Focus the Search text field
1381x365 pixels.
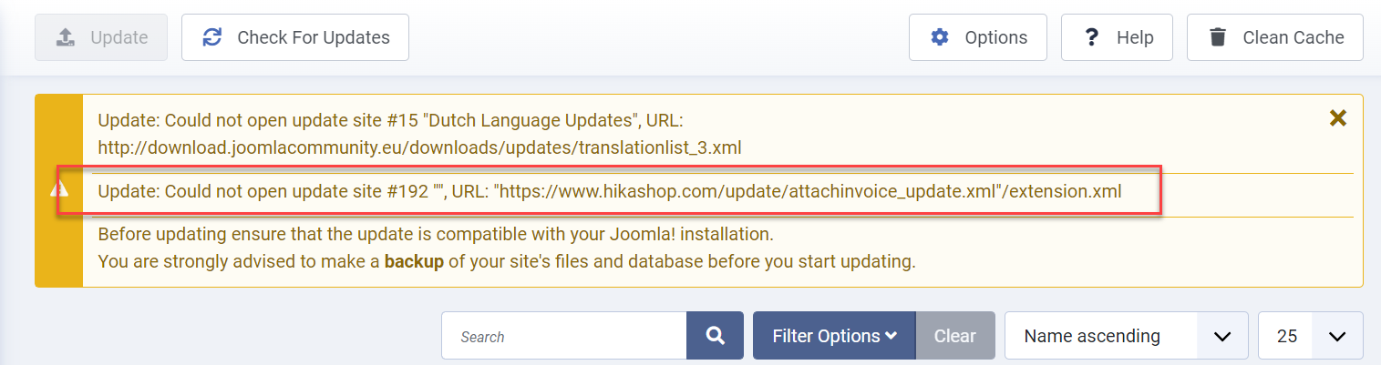click(563, 336)
